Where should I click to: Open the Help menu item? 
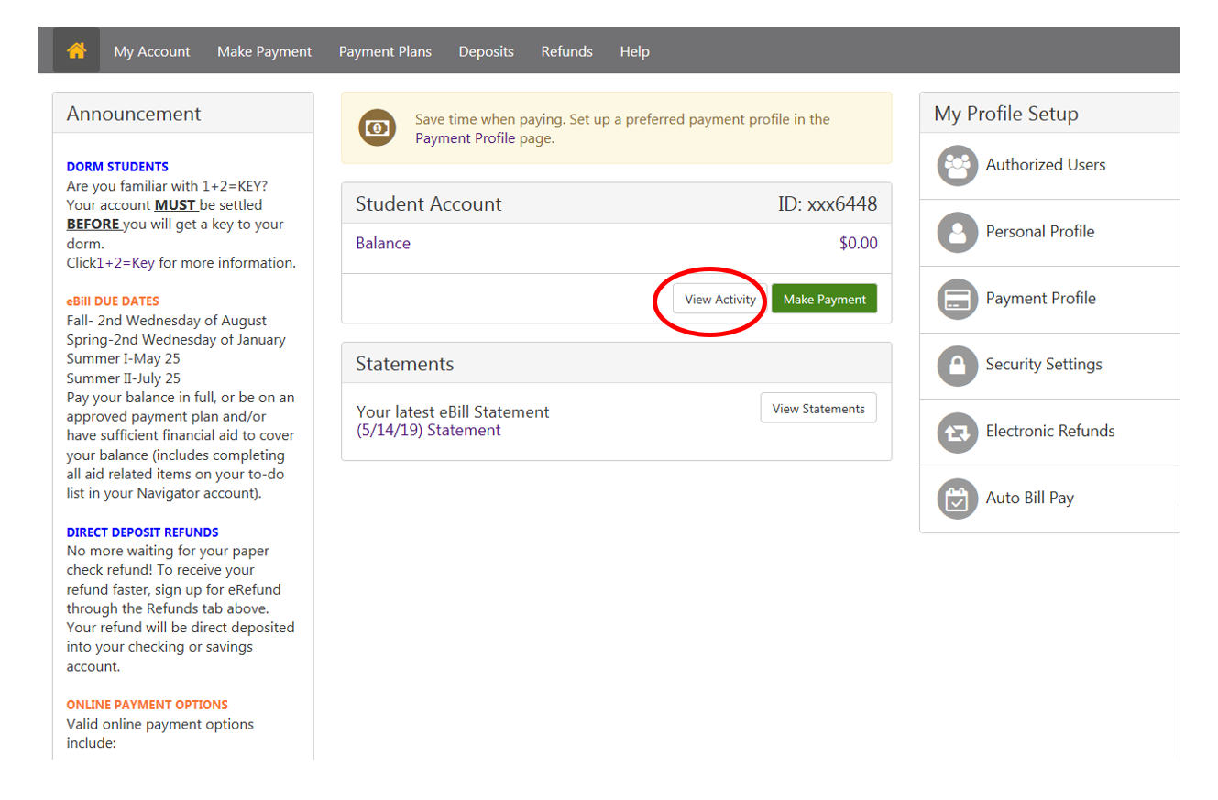[x=634, y=51]
